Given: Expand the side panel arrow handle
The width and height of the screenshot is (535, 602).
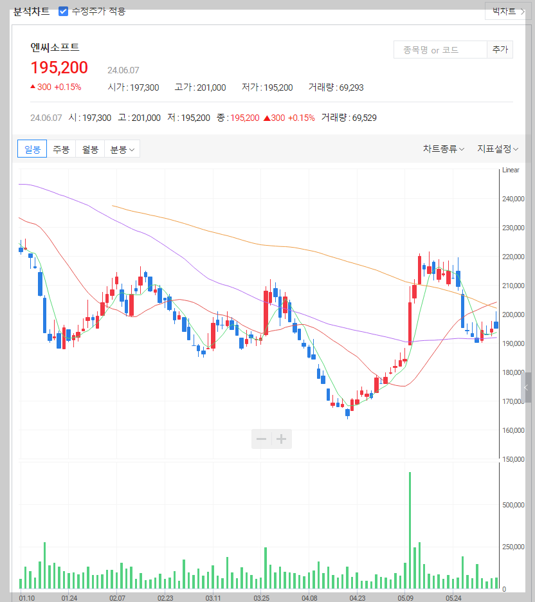Looking at the screenshot, I should click(526, 387).
